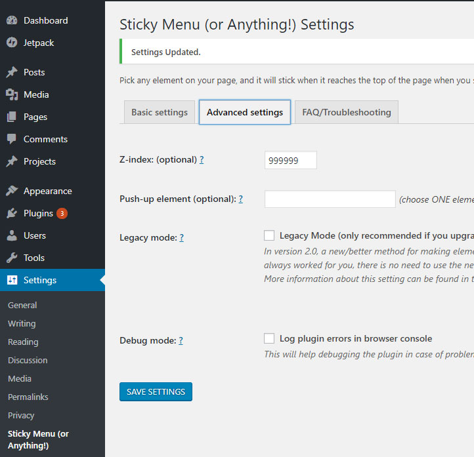Click the Users person icon
The height and width of the screenshot is (457, 474).
click(12, 235)
